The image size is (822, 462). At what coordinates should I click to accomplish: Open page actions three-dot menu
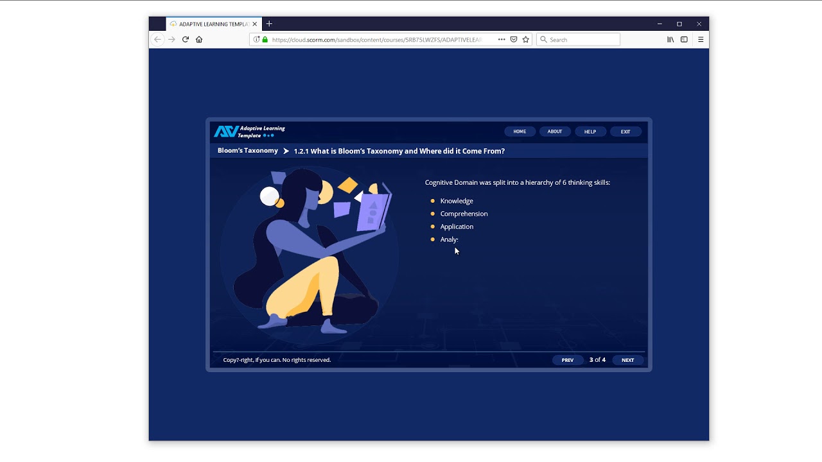(502, 39)
